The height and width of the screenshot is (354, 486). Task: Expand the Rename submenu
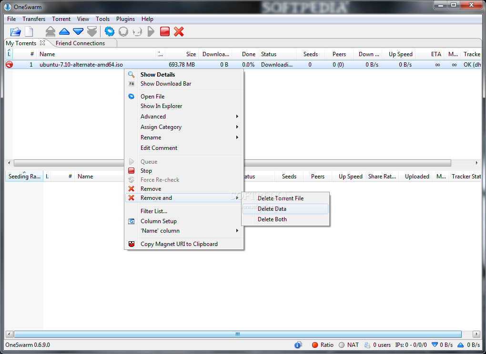tap(184, 138)
